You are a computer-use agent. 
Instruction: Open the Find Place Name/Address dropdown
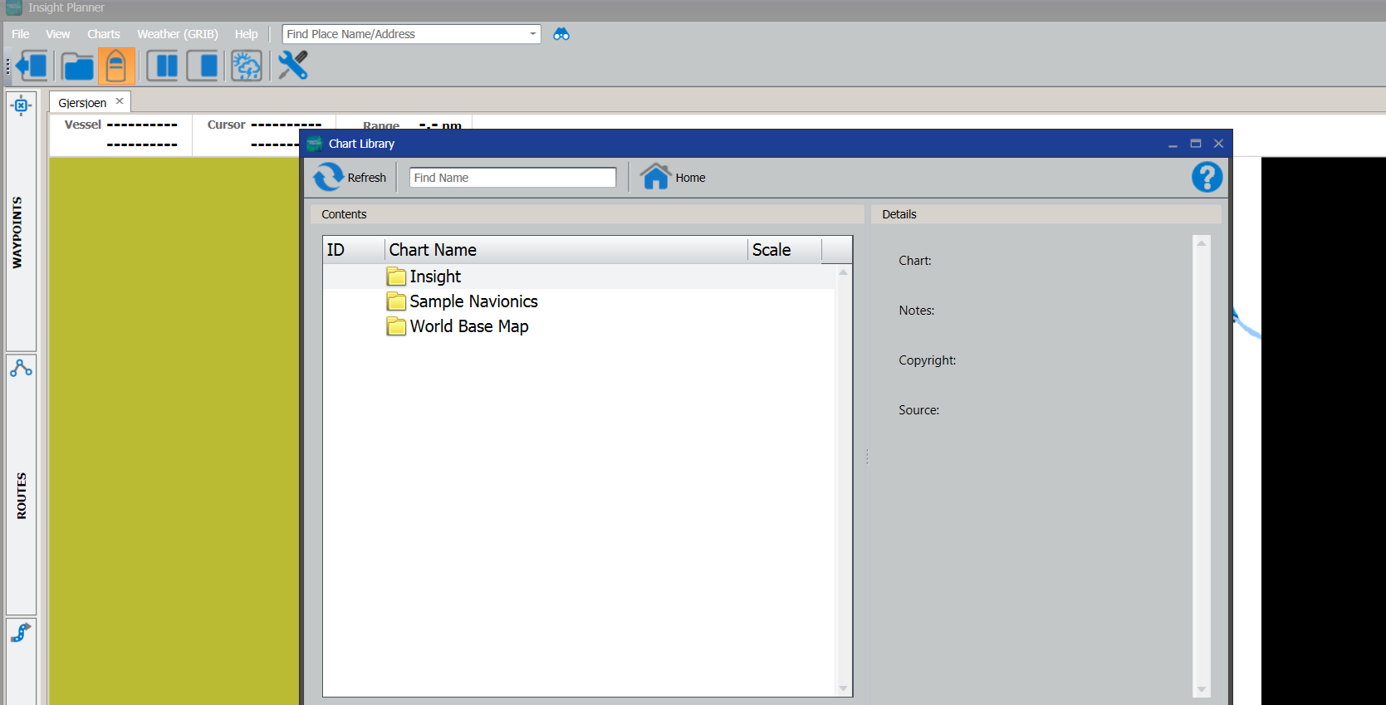tap(532, 34)
